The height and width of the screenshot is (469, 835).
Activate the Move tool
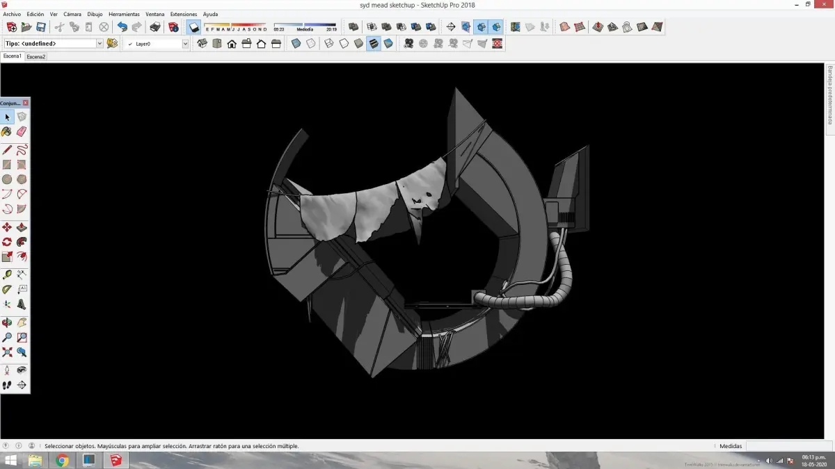click(7, 227)
